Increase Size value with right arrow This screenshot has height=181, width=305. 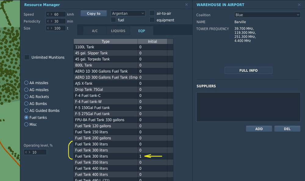click(51, 28)
